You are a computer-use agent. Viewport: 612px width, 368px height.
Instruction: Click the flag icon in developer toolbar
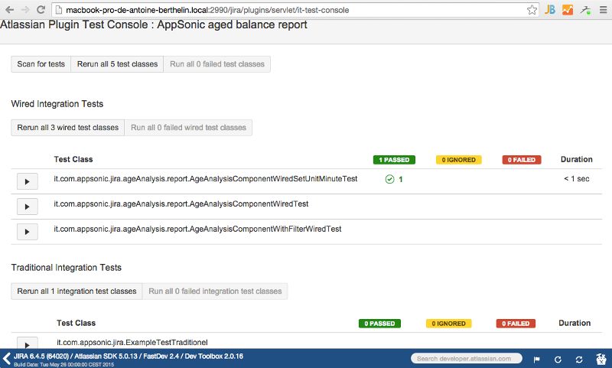(537, 360)
